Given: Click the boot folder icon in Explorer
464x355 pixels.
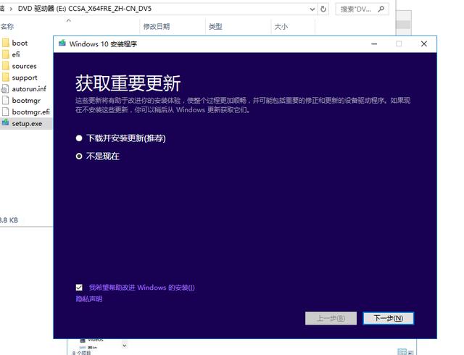Looking at the screenshot, I should [6, 43].
